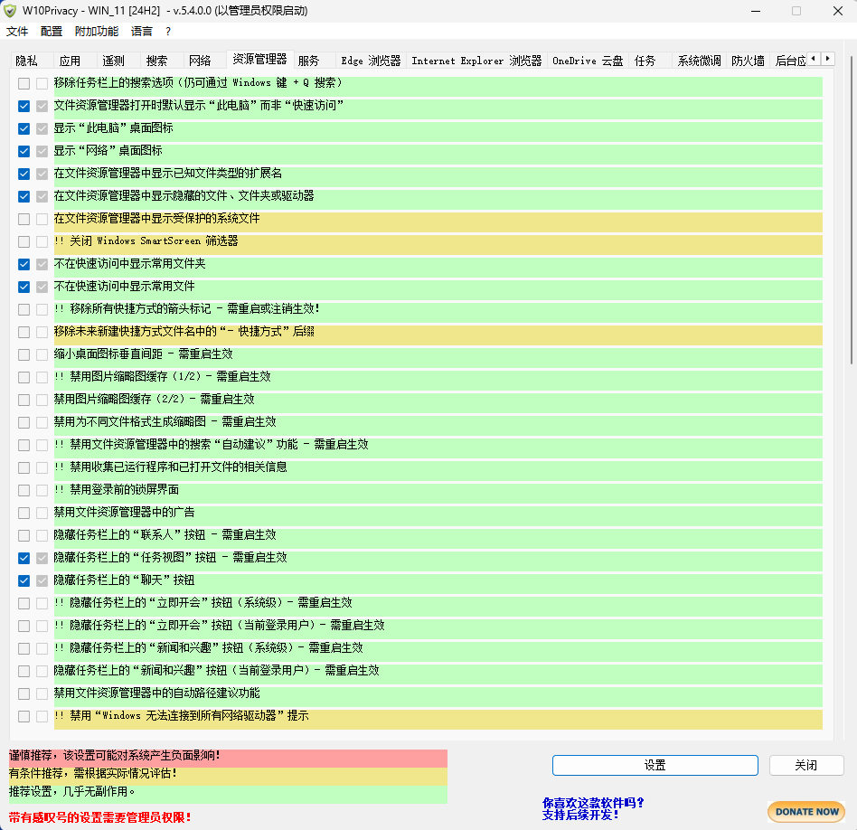Screen dimensions: 857x830
Task: Open the 文件 menu
Action: (17, 31)
